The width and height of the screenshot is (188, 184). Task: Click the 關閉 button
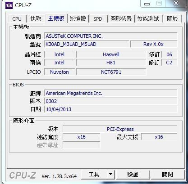(167, 175)
